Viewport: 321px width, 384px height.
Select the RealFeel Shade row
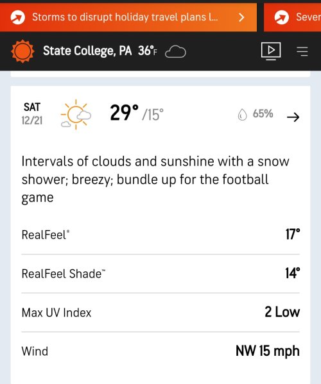pos(160,274)
